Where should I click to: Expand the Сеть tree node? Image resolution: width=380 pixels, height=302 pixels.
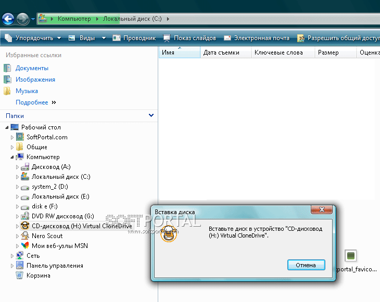[x=12, y=256]
